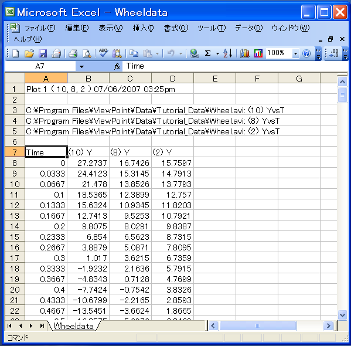351x346 pixels.
Task: Open the データ(D) menu
Action: (x=248, y=28)
